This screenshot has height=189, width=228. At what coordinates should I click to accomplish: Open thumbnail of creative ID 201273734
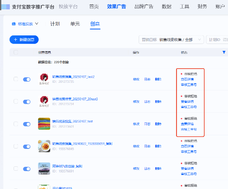point(44,102)
